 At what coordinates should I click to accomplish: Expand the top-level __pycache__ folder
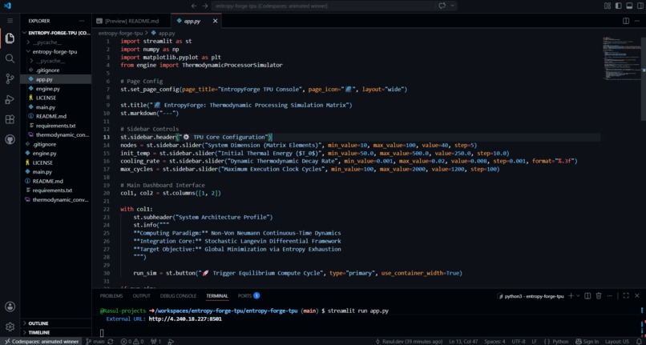pyautogui.click(x=55, y=42)
